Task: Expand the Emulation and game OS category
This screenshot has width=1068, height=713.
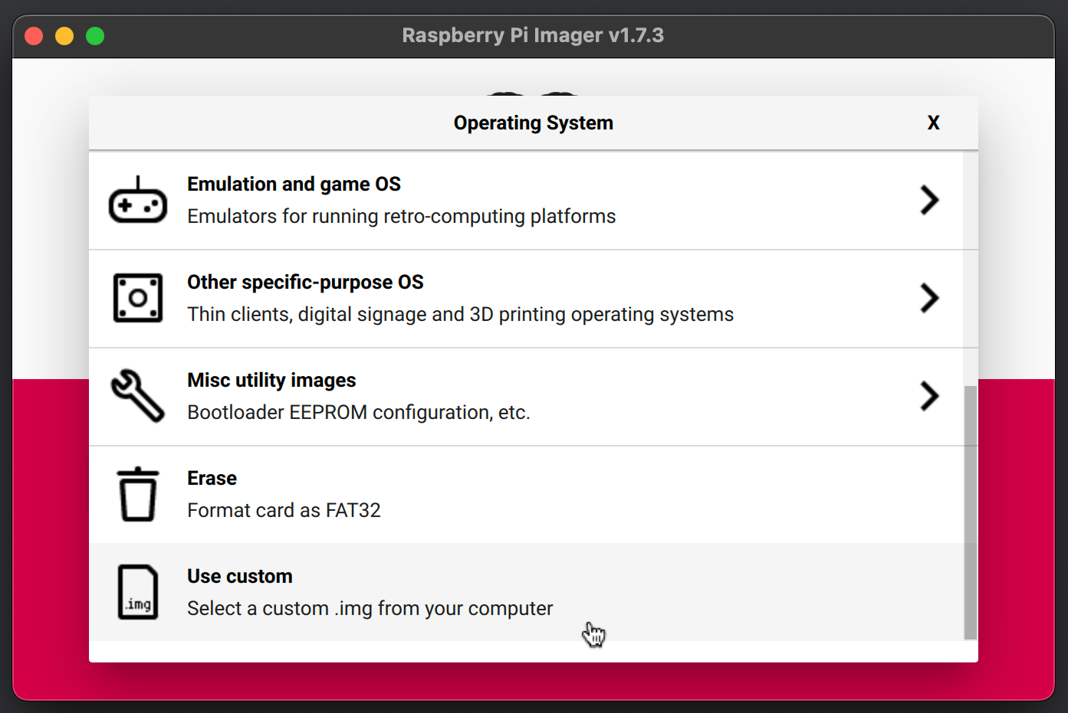Action: pos(930,201)
